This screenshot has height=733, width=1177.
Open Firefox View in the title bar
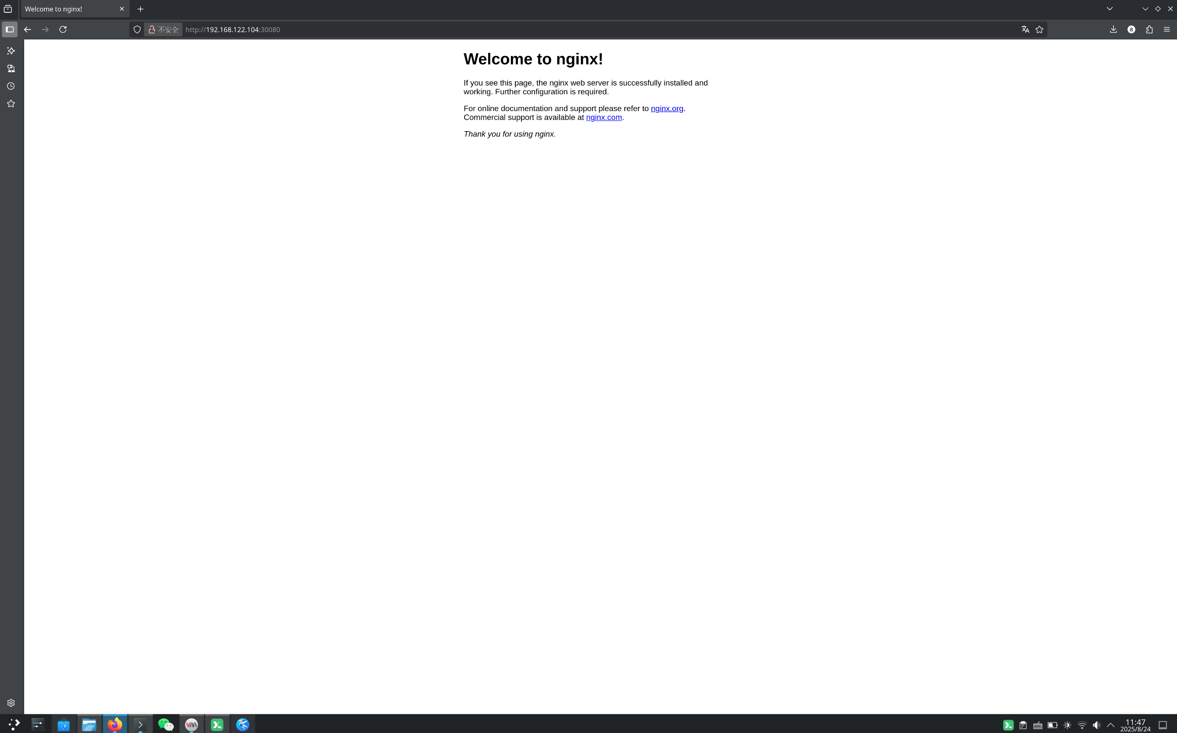tap(8, 9)
